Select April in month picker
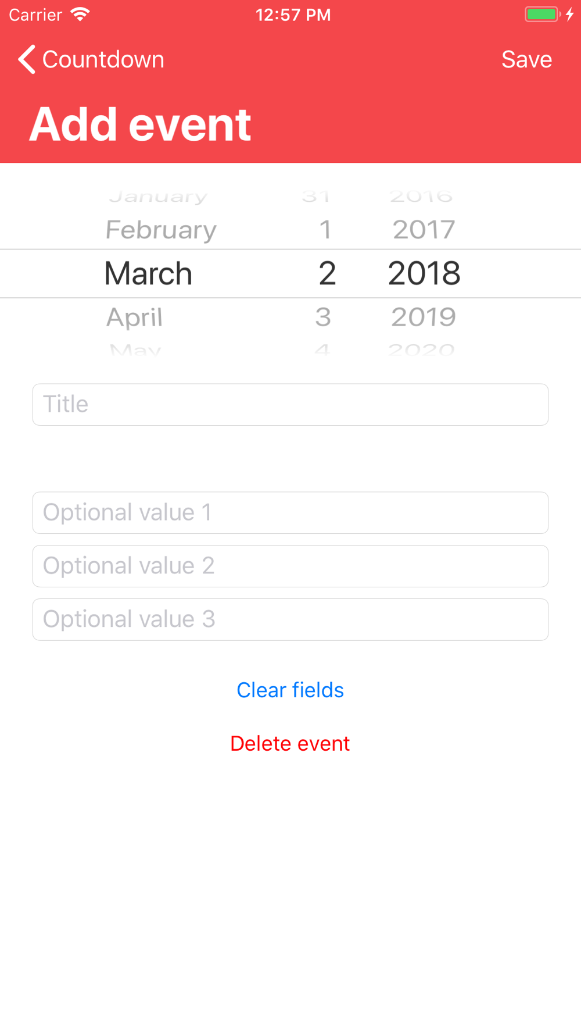This screenshot has height=1034, width=581. point(134,318)
